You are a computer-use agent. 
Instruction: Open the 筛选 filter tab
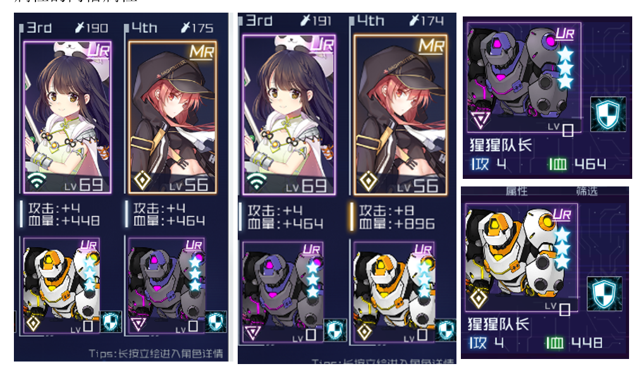click(x=587, y=191)
